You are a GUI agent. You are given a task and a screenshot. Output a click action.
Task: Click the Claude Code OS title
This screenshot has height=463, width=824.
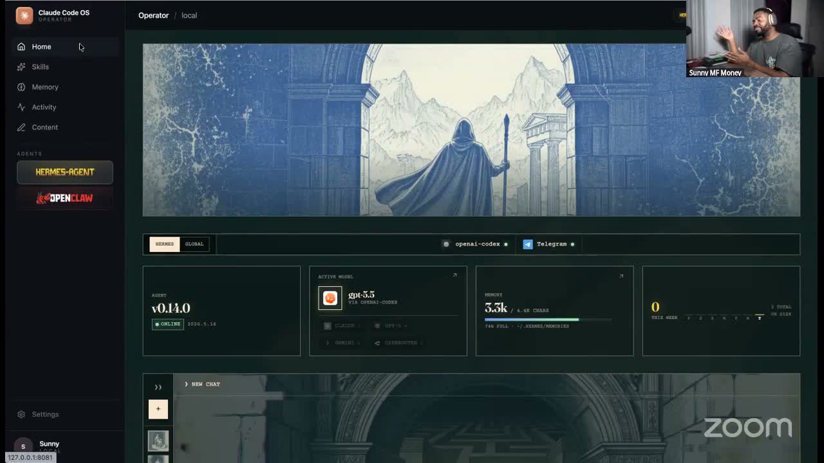tap(64, 12)
